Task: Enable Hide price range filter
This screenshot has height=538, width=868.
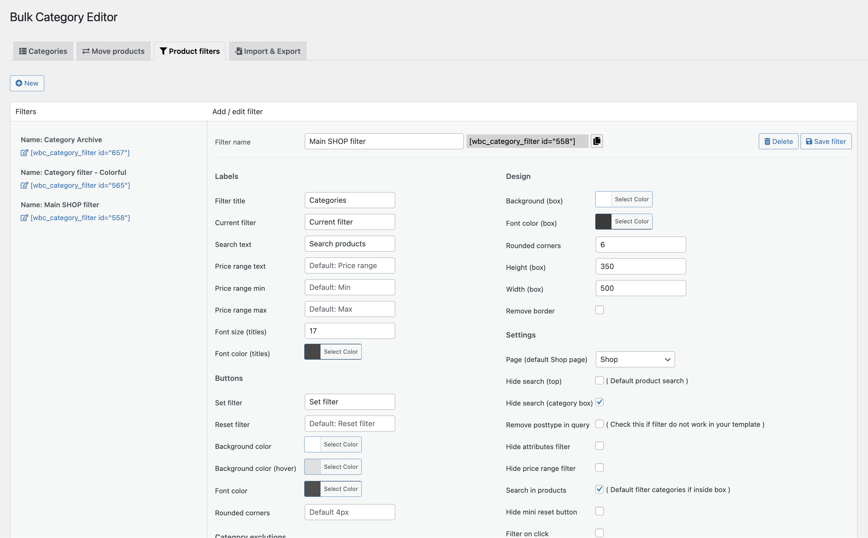Action: tap(600, 468)
